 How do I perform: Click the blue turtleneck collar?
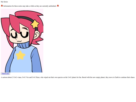point(23,45)
